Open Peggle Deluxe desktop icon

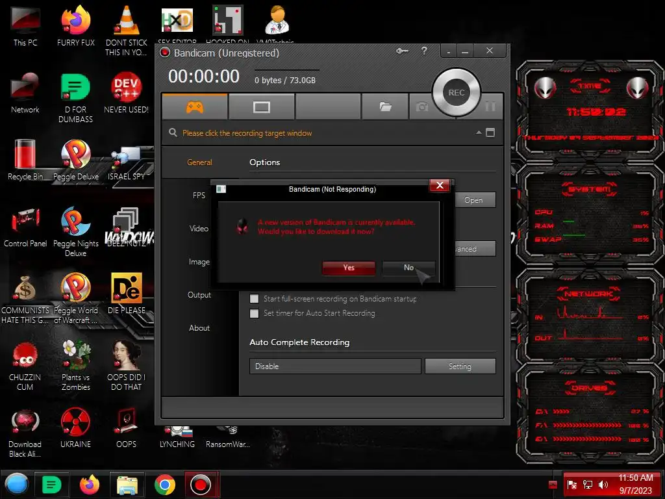coord(76,160)
